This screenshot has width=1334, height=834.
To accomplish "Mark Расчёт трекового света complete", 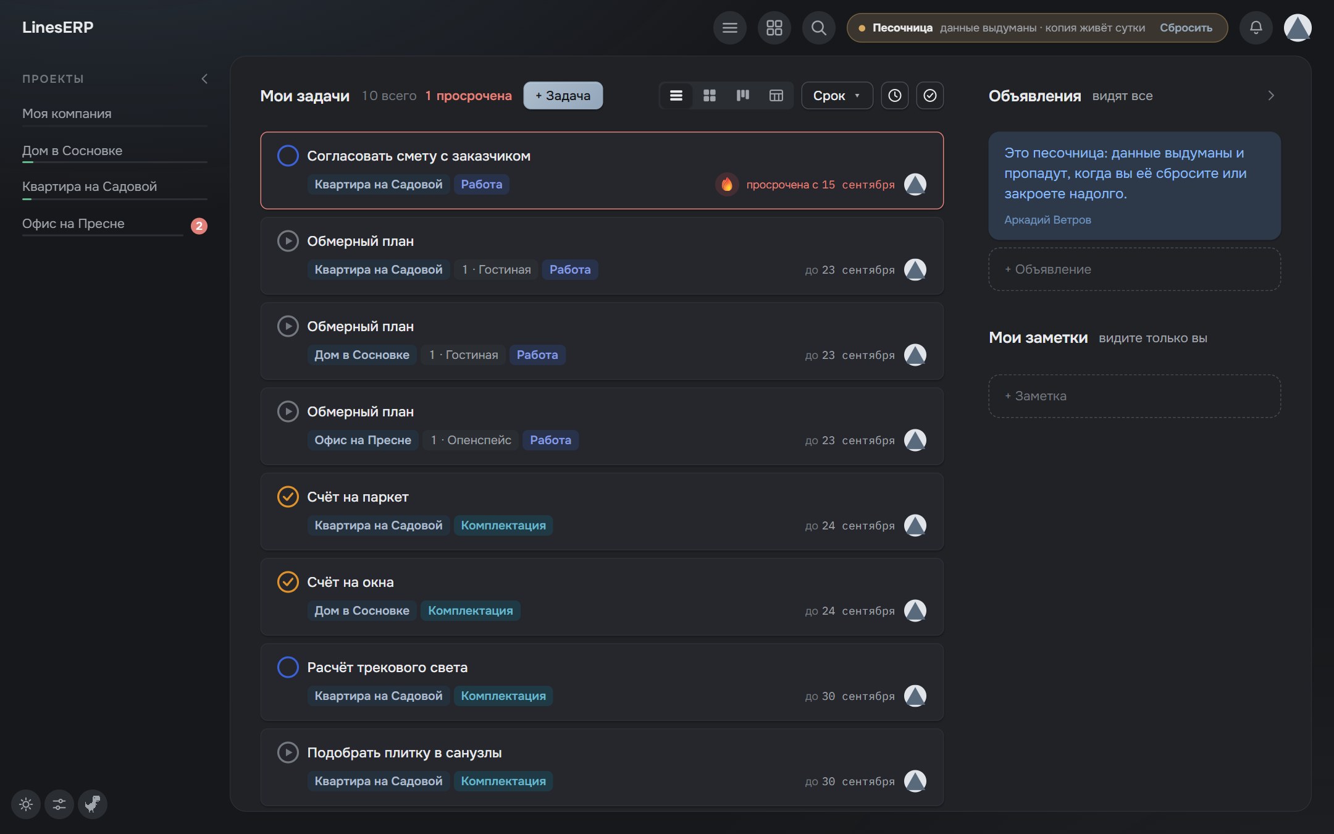I will click(x=288, y=667).
